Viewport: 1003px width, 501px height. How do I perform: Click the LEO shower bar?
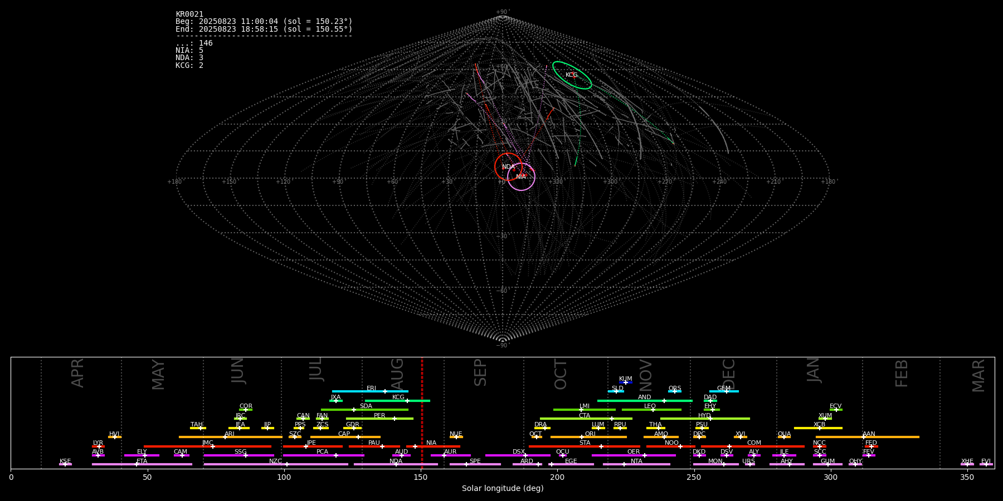(651, 410)
